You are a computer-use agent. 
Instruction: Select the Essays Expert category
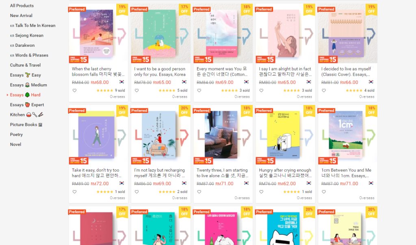click(27, 105)
